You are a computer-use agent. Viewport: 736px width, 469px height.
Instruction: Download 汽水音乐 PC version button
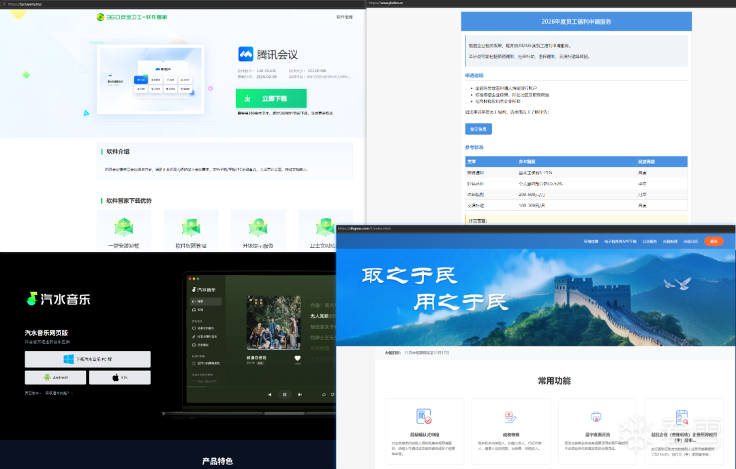coord(88,359)
